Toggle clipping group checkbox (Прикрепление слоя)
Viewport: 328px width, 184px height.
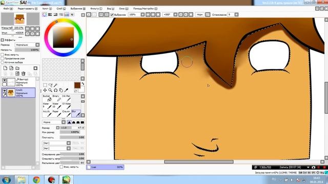pos(2,59)
